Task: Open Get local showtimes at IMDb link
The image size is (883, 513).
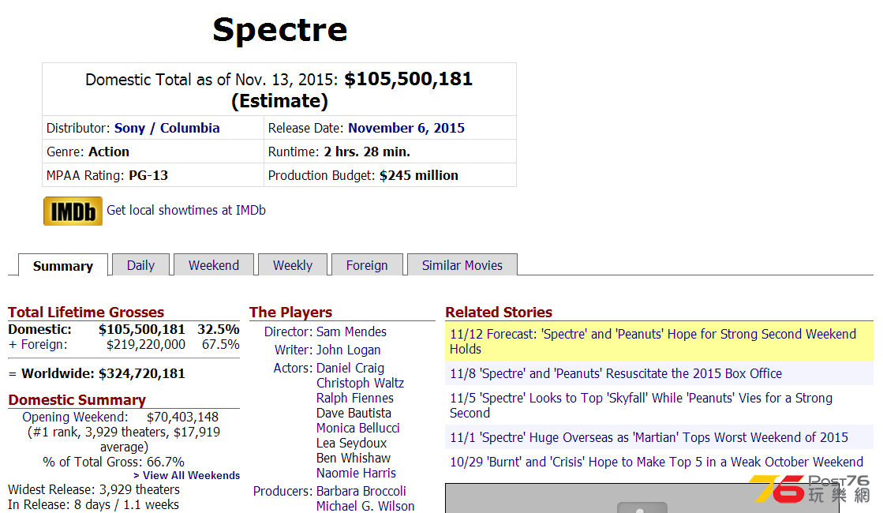Action: coord(186,210)
